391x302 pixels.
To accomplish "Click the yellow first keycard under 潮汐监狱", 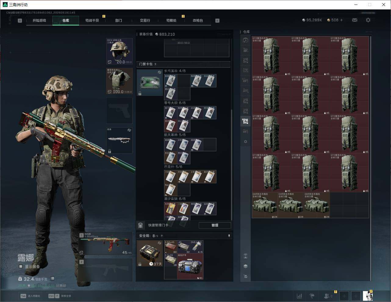I will click(170, 209).
